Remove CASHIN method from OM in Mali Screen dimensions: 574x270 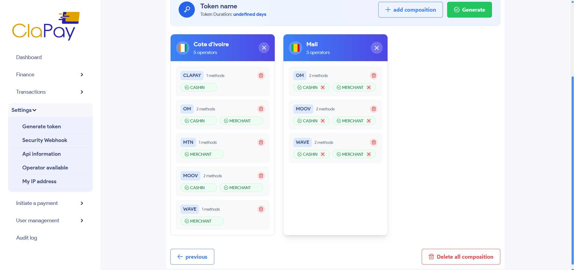point(323,87)
